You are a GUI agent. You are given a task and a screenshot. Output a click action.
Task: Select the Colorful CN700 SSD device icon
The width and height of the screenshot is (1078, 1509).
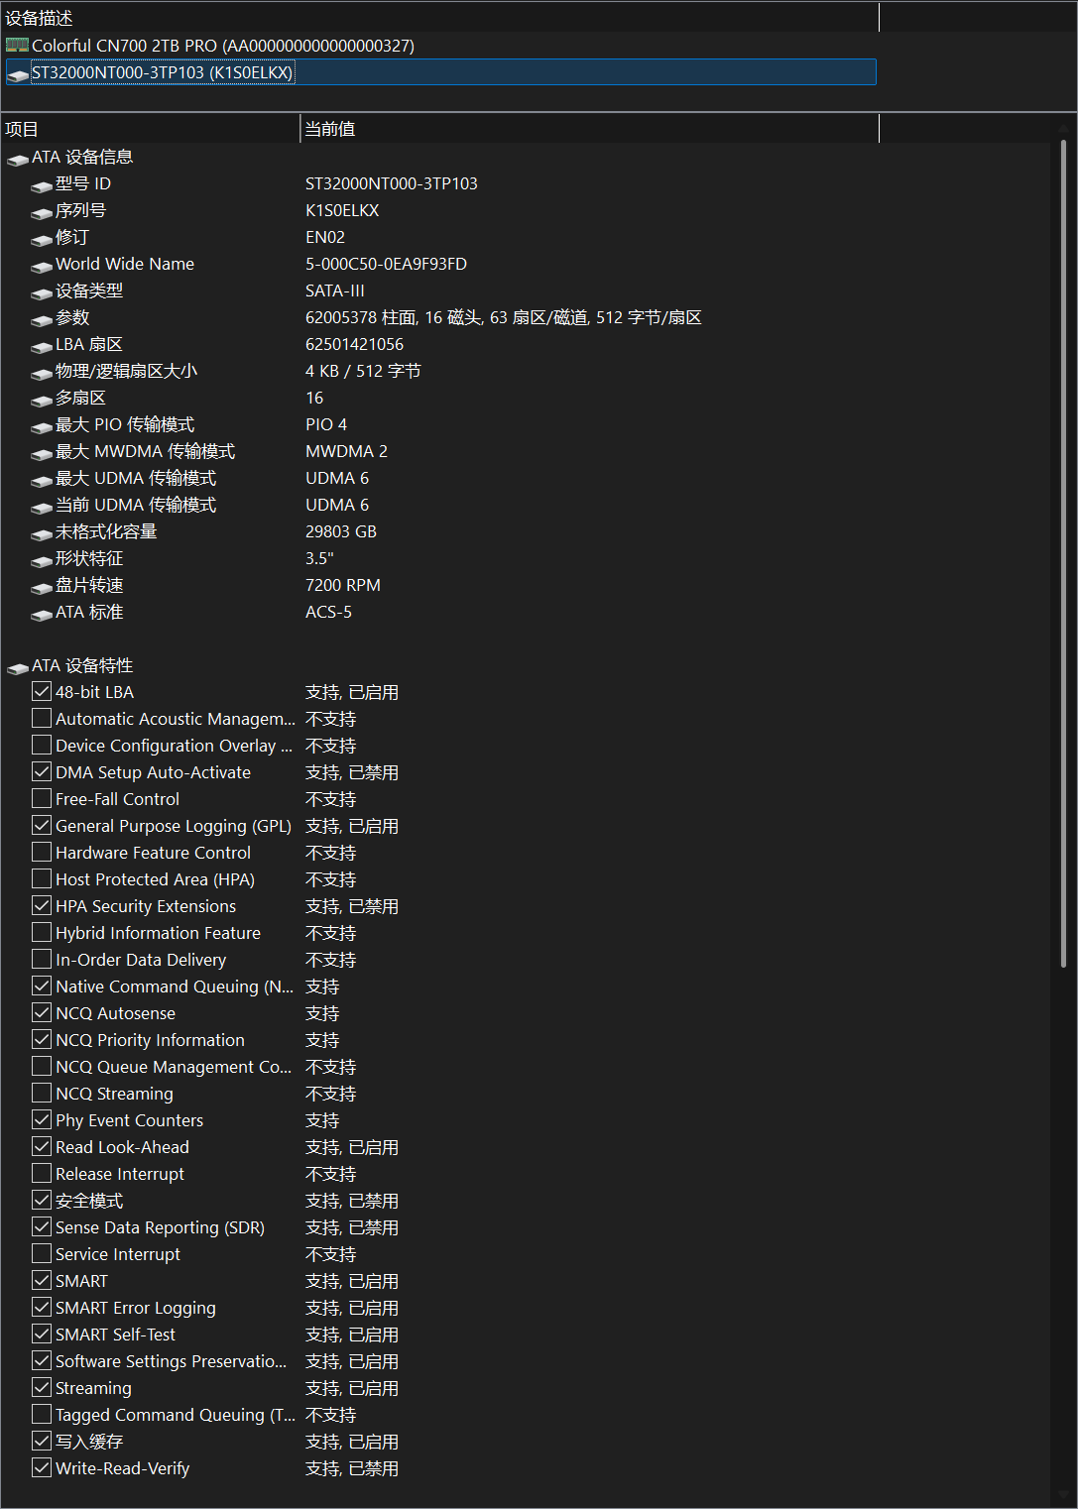click(17, 45)
